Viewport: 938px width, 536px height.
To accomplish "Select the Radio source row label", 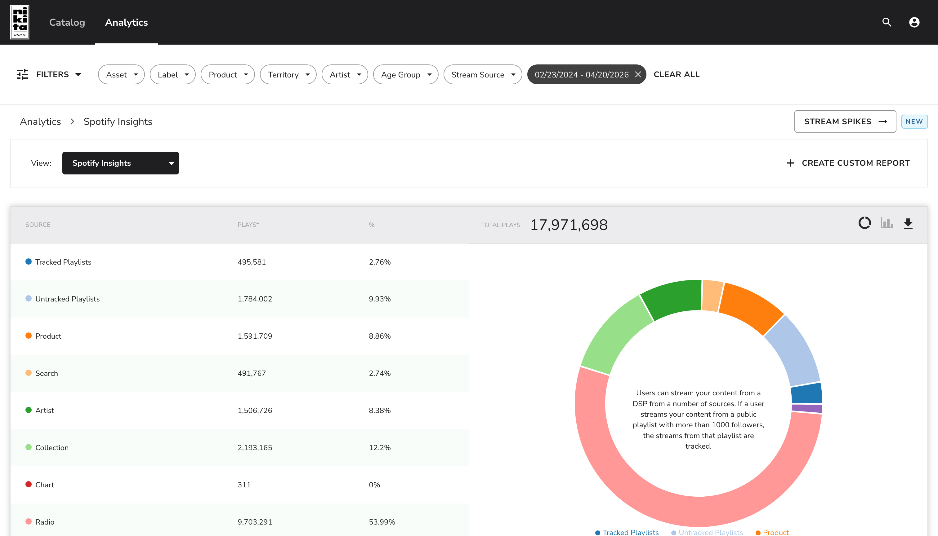I will pos(45,522).
